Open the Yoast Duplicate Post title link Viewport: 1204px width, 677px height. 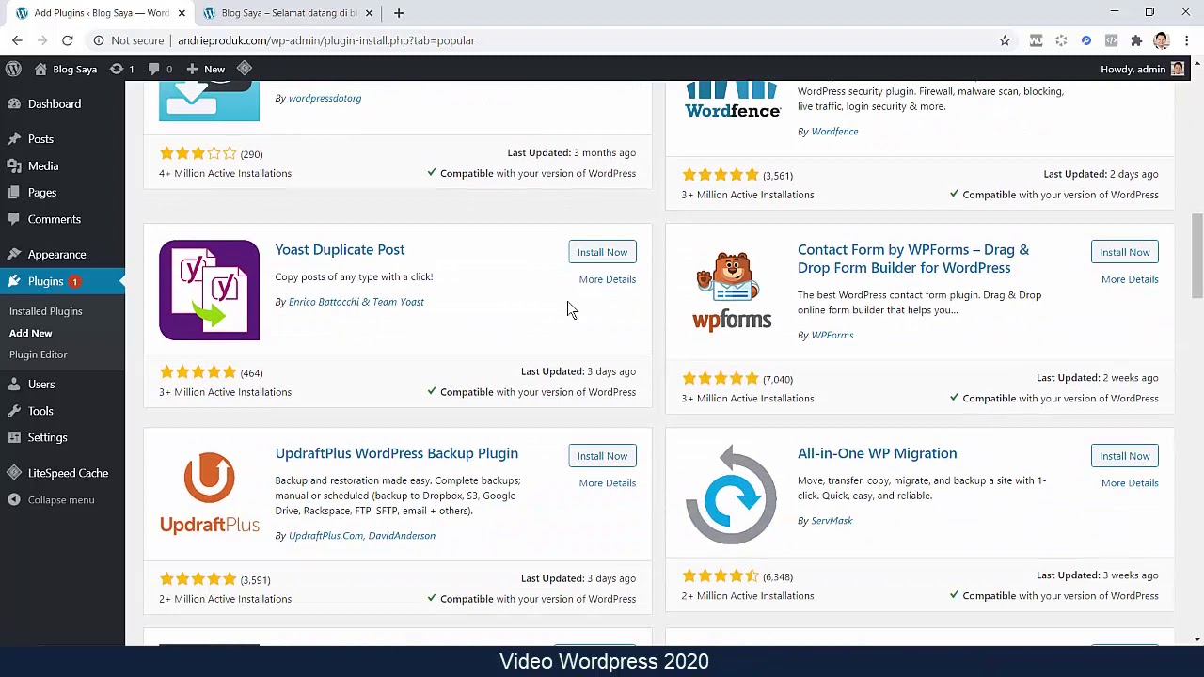tap(340, 249)
